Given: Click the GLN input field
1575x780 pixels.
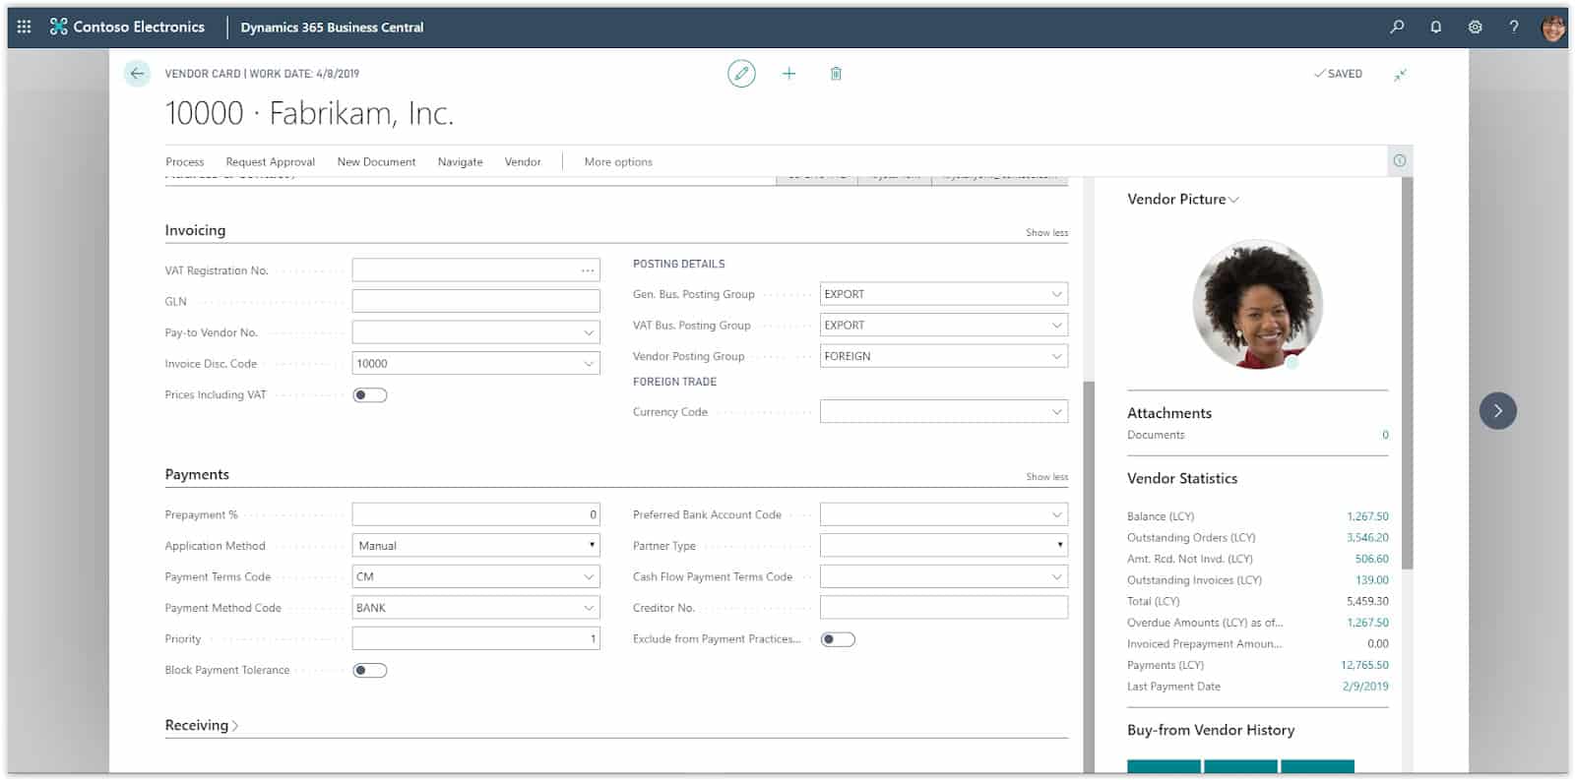Looking at the screenshot, I should pos(476,301).
